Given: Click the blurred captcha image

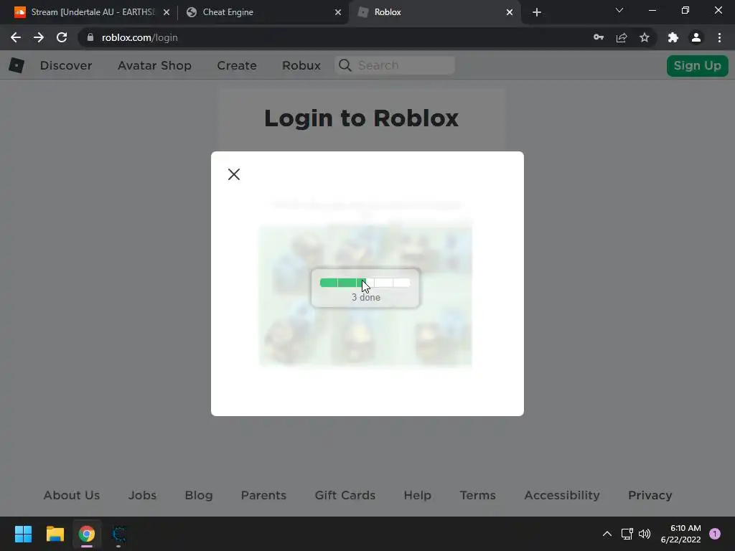Looking at the screenshot, I should (365, 296).
